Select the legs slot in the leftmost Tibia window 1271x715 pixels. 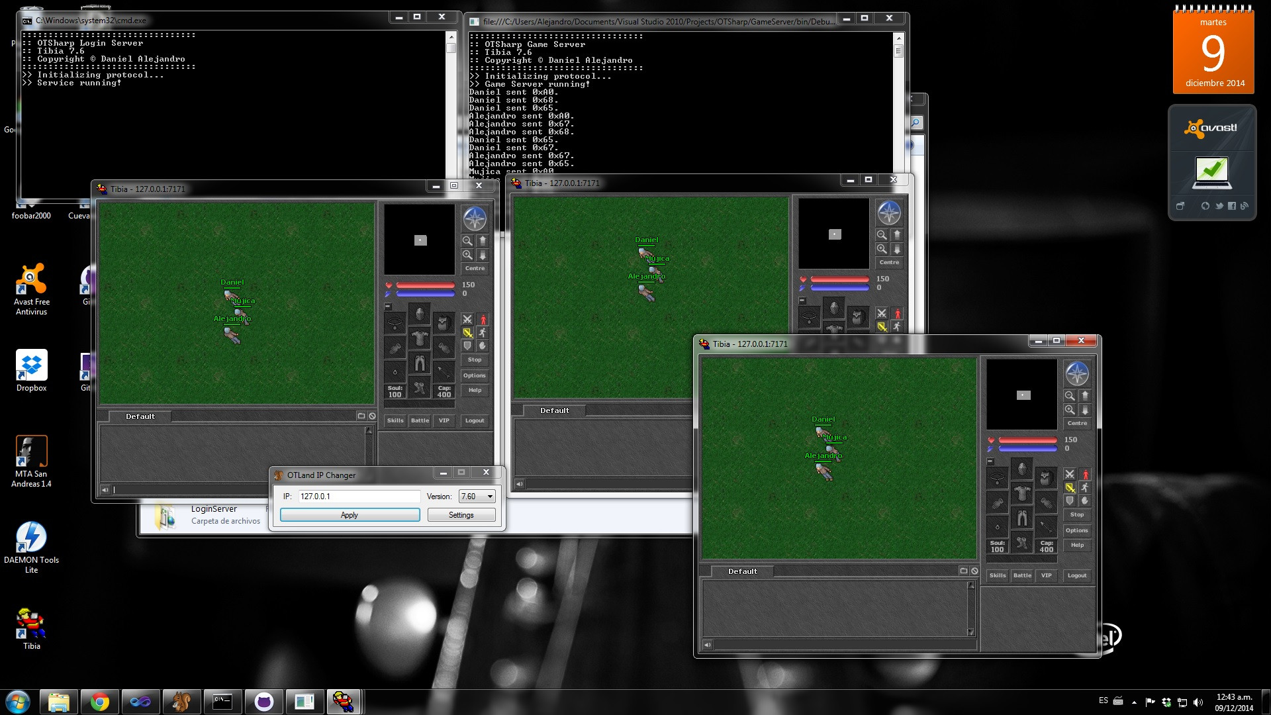tap(420, 363)
